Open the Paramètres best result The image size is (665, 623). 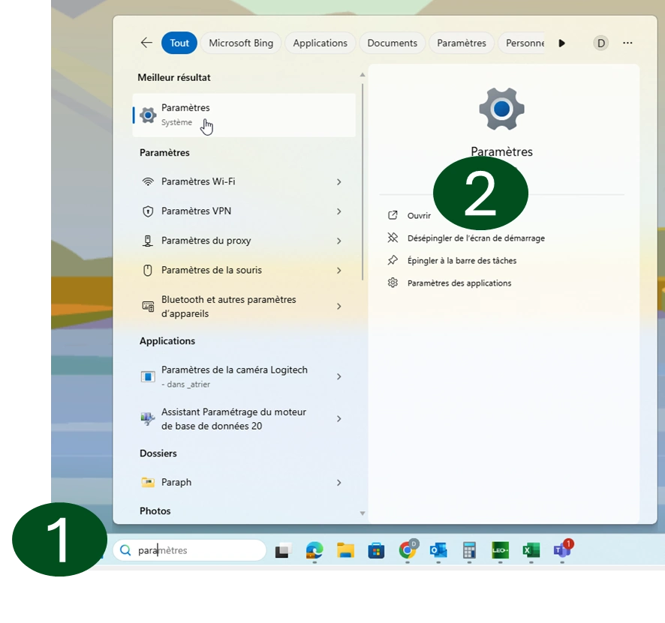click(x=243, y=115)
